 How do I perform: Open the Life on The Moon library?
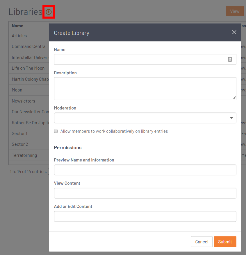click(x=28, y=68)
